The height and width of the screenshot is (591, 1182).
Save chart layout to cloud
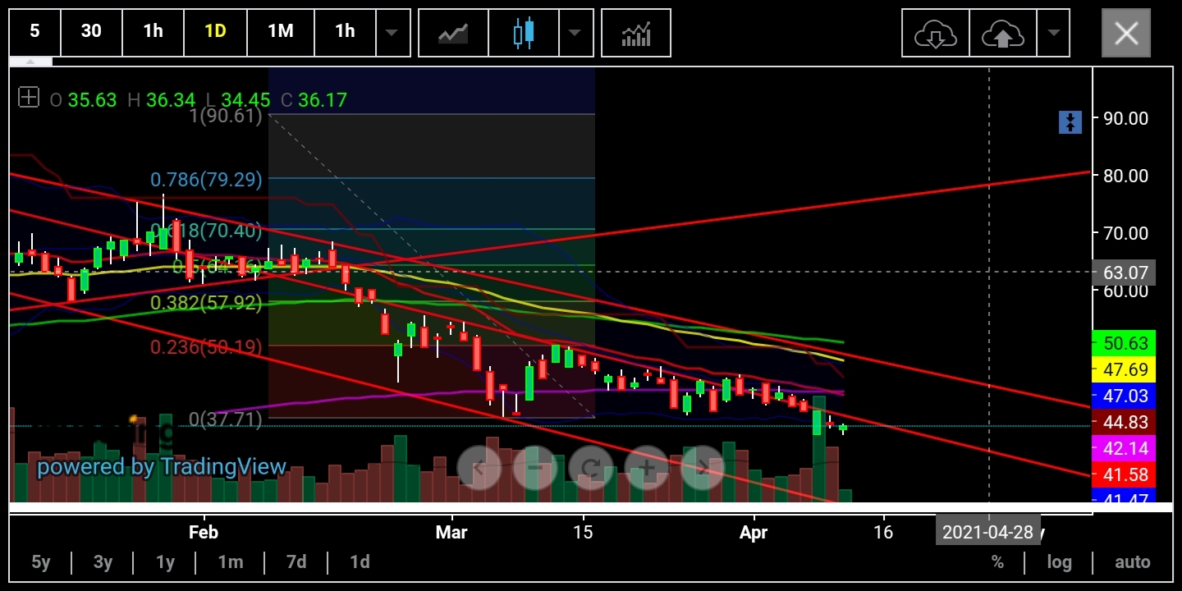tap(1002, 33)
